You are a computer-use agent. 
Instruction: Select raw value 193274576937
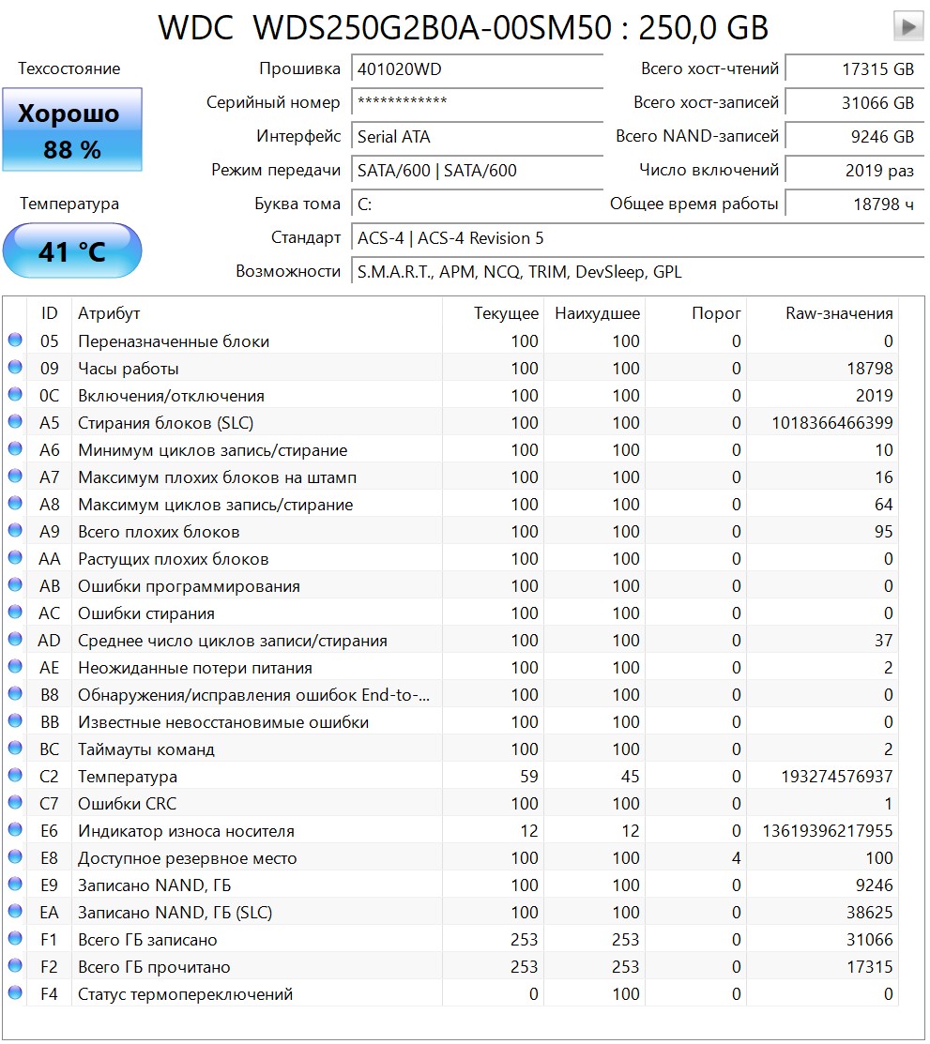pyautogui.click(x=837, y=777)
